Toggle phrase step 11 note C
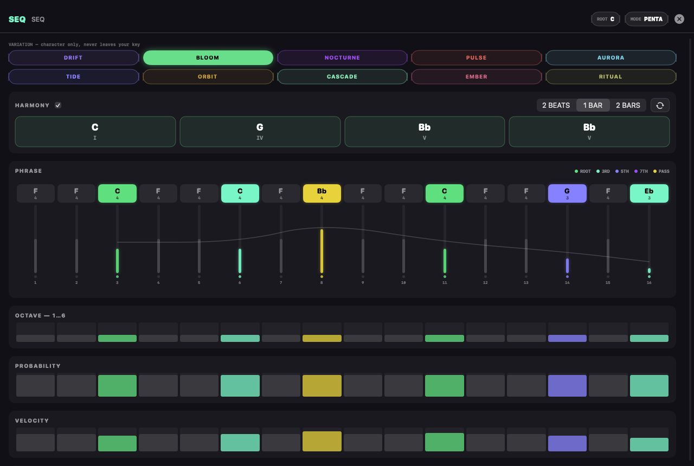Screen dimensions: 694x466 click(445, 193)
